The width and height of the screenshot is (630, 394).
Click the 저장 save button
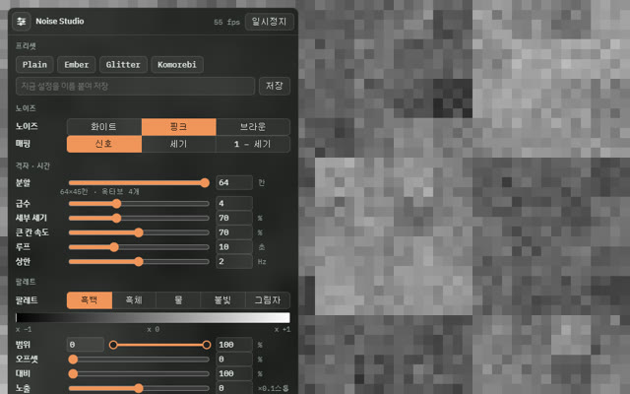[x=275, y=86]
